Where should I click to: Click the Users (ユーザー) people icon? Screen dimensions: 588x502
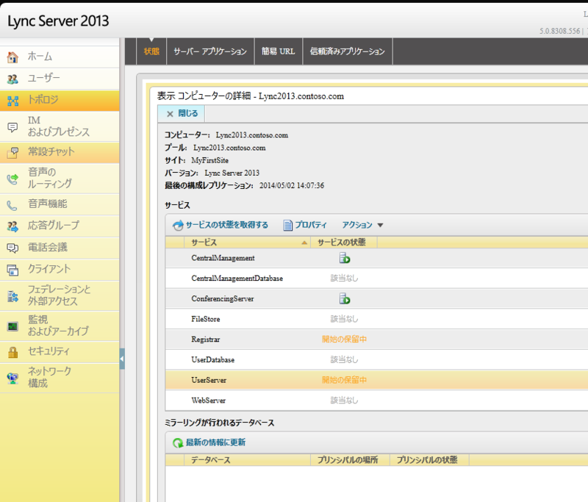(x=12, y=79)
